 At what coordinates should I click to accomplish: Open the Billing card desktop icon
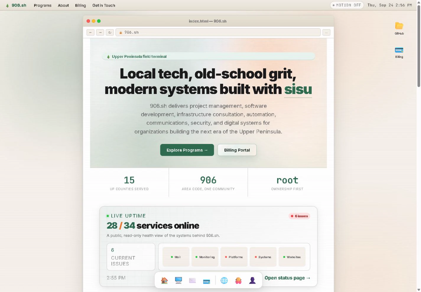(399, 52)
